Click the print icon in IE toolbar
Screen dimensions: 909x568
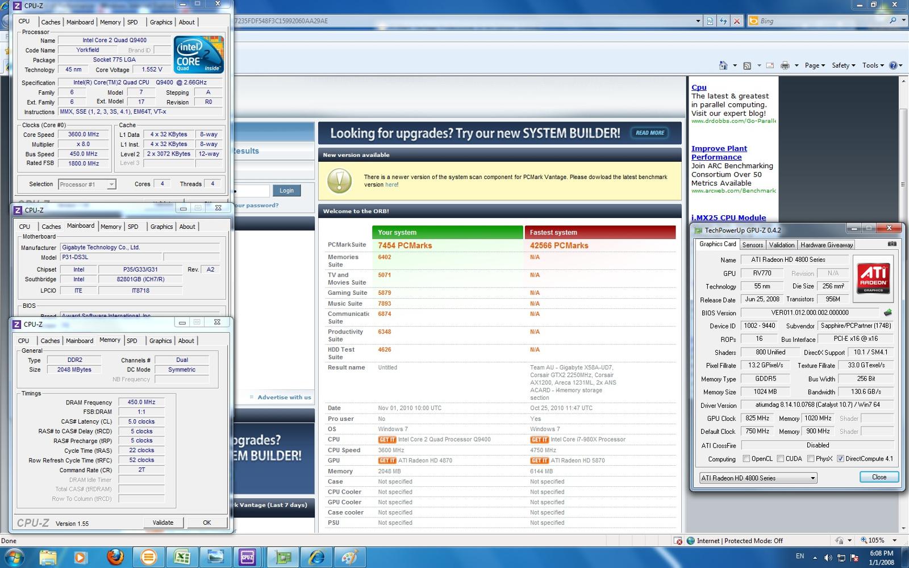point(785,65)
